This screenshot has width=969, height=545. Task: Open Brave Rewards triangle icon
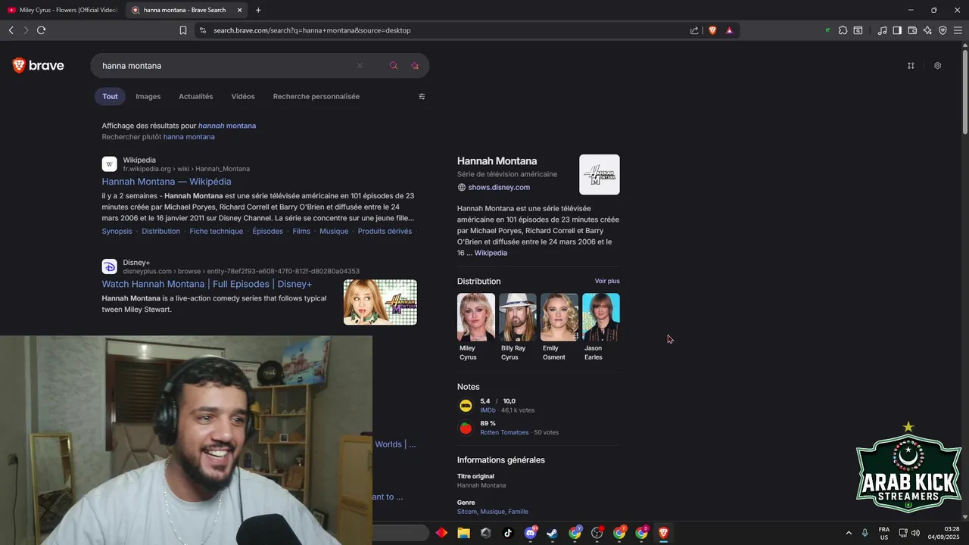tap(729, 30)
